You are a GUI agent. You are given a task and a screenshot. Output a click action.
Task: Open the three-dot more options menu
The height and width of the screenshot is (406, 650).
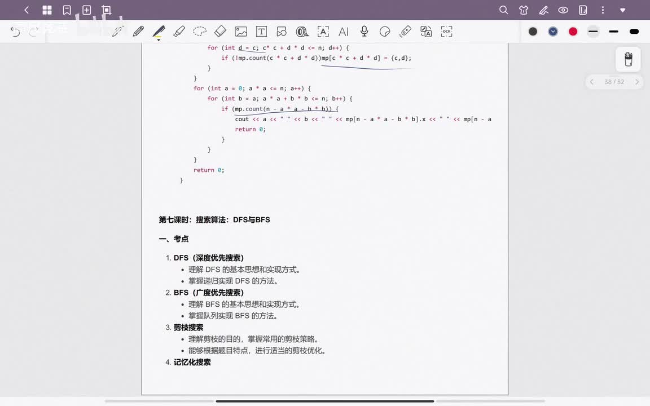pyautogui.click(x=603, y=10)
